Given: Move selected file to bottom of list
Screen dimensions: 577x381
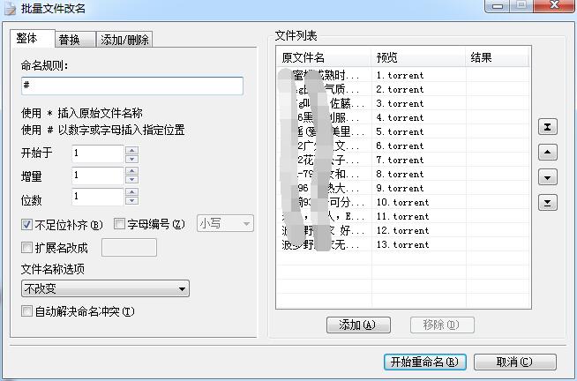Looking at the screenshot, I should (x=547, y=203).
